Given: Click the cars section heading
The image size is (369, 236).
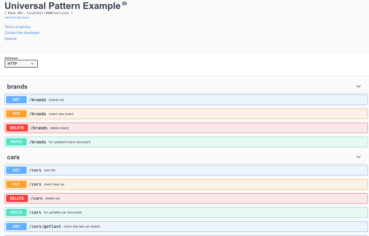Looking at the screenshot, I should pos(13,157).
